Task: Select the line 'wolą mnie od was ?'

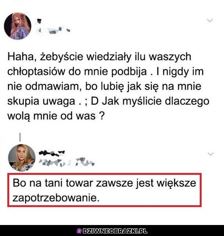Action: point(56,116)
